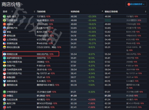Viewport: 149px width, 110px height.
Task: Click the Russia flag next to 俄罗斯卢布
Action: [x=4, y=28]
